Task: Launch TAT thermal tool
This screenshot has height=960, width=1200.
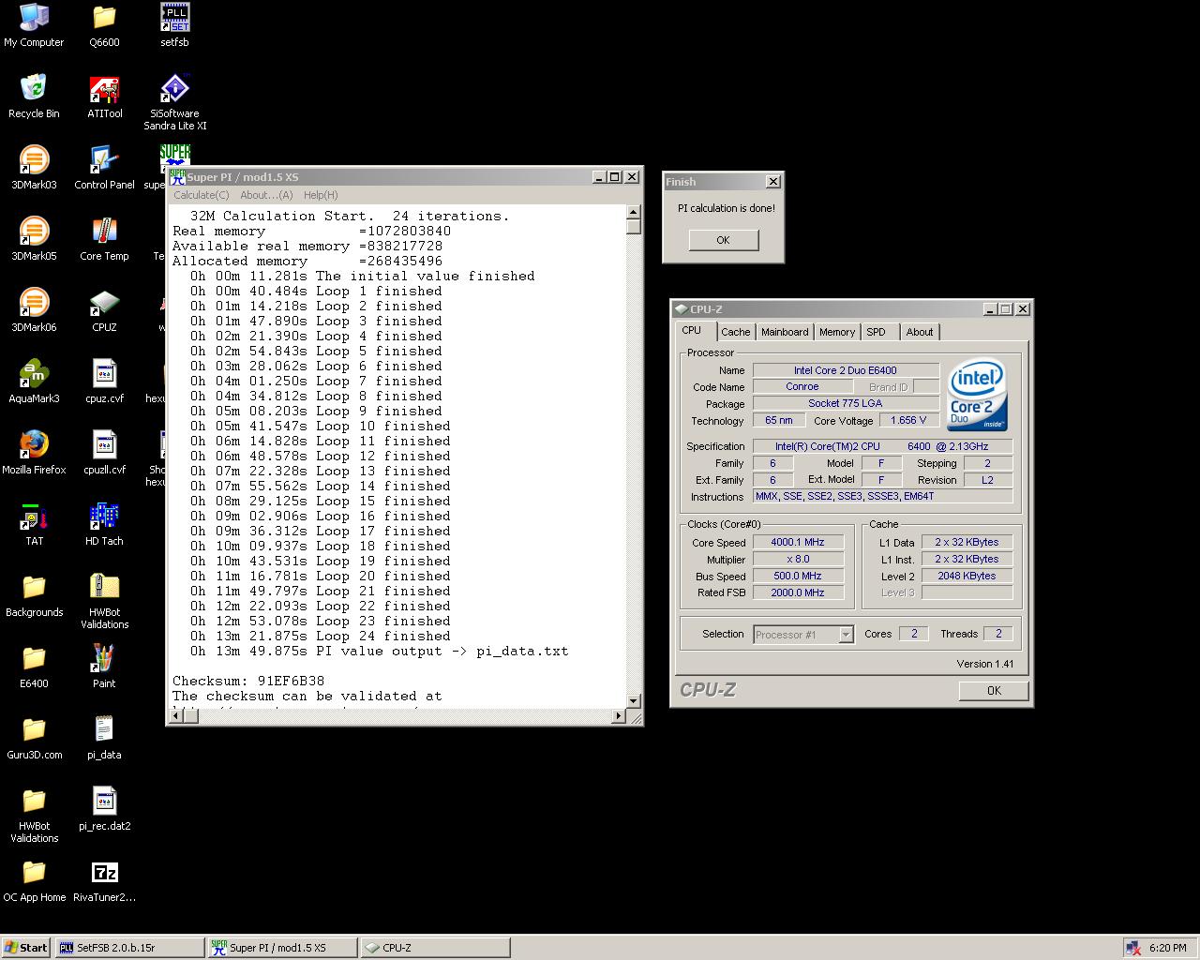Action: click(34, 524)
